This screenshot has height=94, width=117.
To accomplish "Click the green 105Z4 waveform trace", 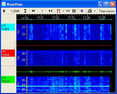I will (x=64, y=72).
